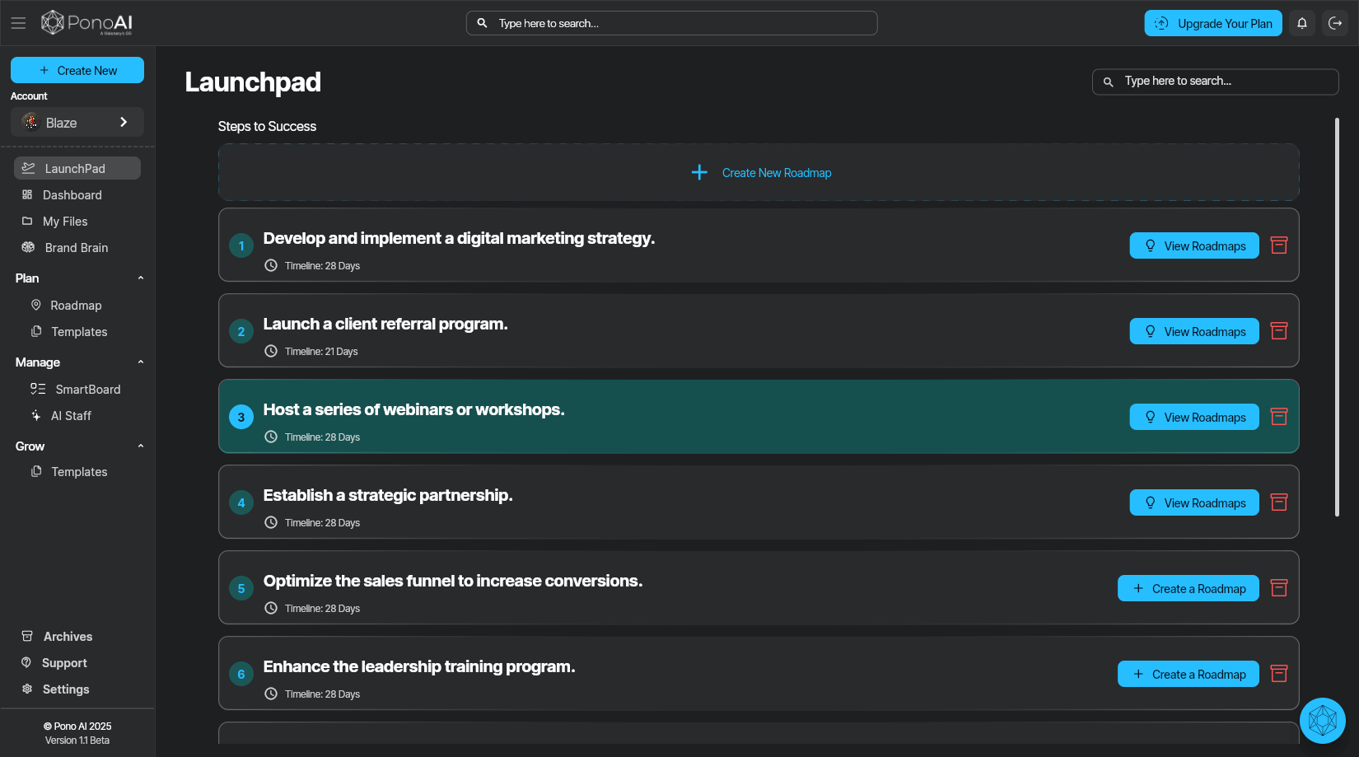Open the notification bell
The width and height of the screenshot is (1359, 757).
1302,23
